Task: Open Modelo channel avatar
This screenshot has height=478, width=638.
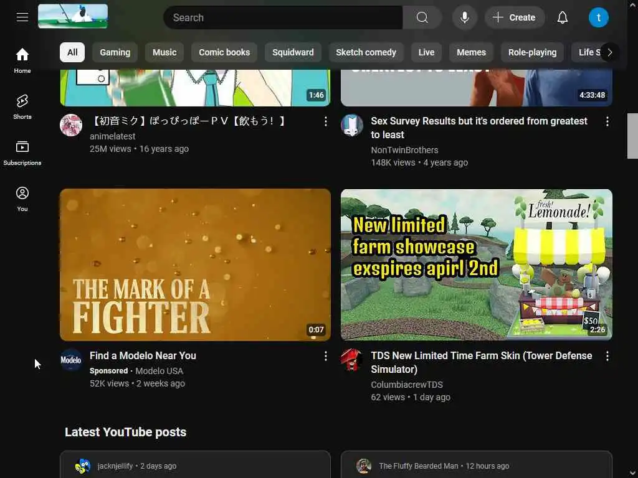Action: (x=71, y=360)
